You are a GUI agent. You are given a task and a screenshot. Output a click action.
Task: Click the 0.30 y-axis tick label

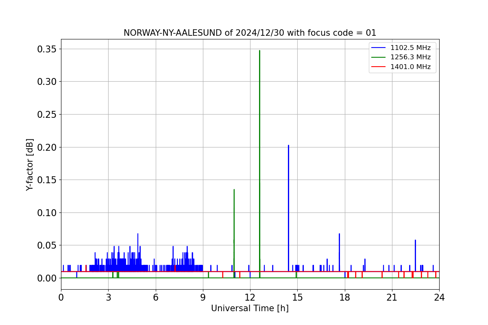tap(47, 82)
